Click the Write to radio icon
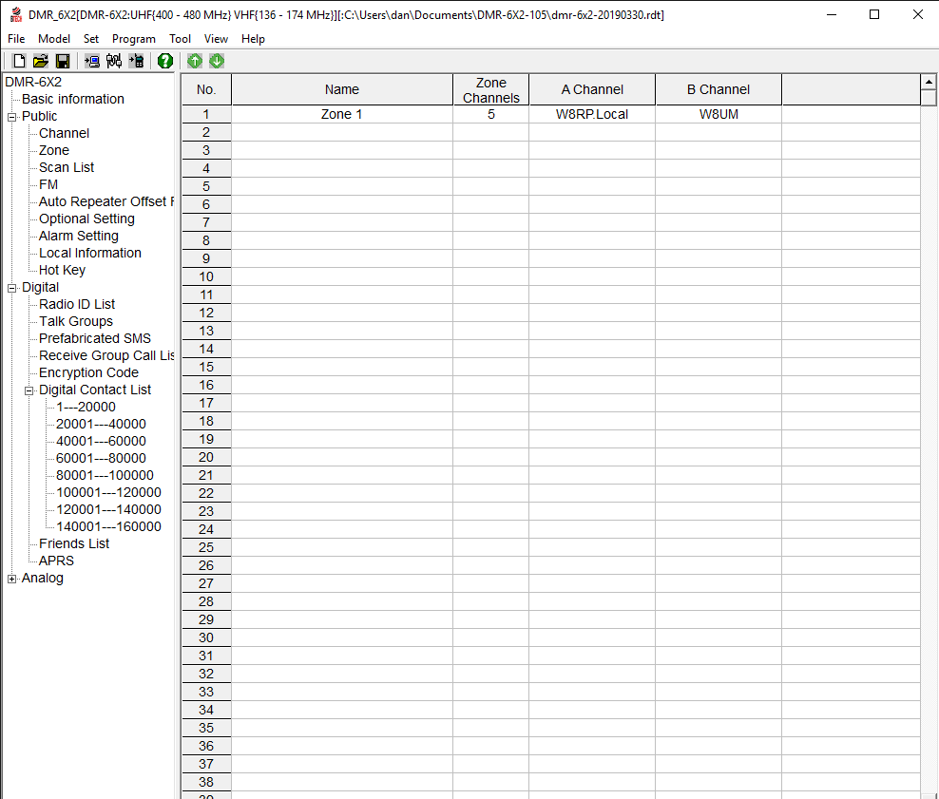Viewport: 939px width, 799px height. pos(137,61)
